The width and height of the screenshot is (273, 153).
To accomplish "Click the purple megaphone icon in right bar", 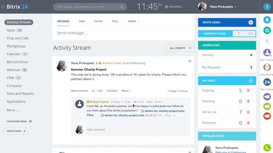I will 267,96.
